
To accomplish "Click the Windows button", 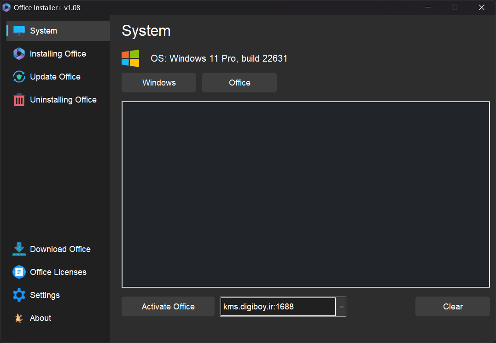I will (159, 82).
